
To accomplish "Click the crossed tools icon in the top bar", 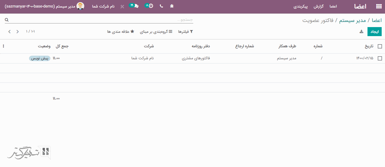I will click(122, 6).
